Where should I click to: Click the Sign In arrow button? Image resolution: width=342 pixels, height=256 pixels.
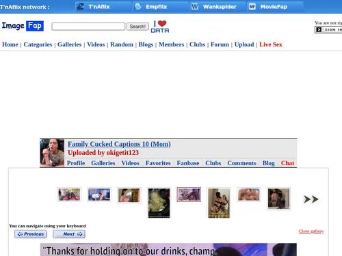(319, 29)
